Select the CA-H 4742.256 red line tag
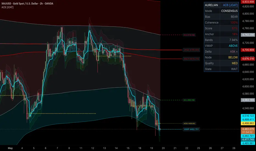Viewport: 256px width, 151px height. 189,35
